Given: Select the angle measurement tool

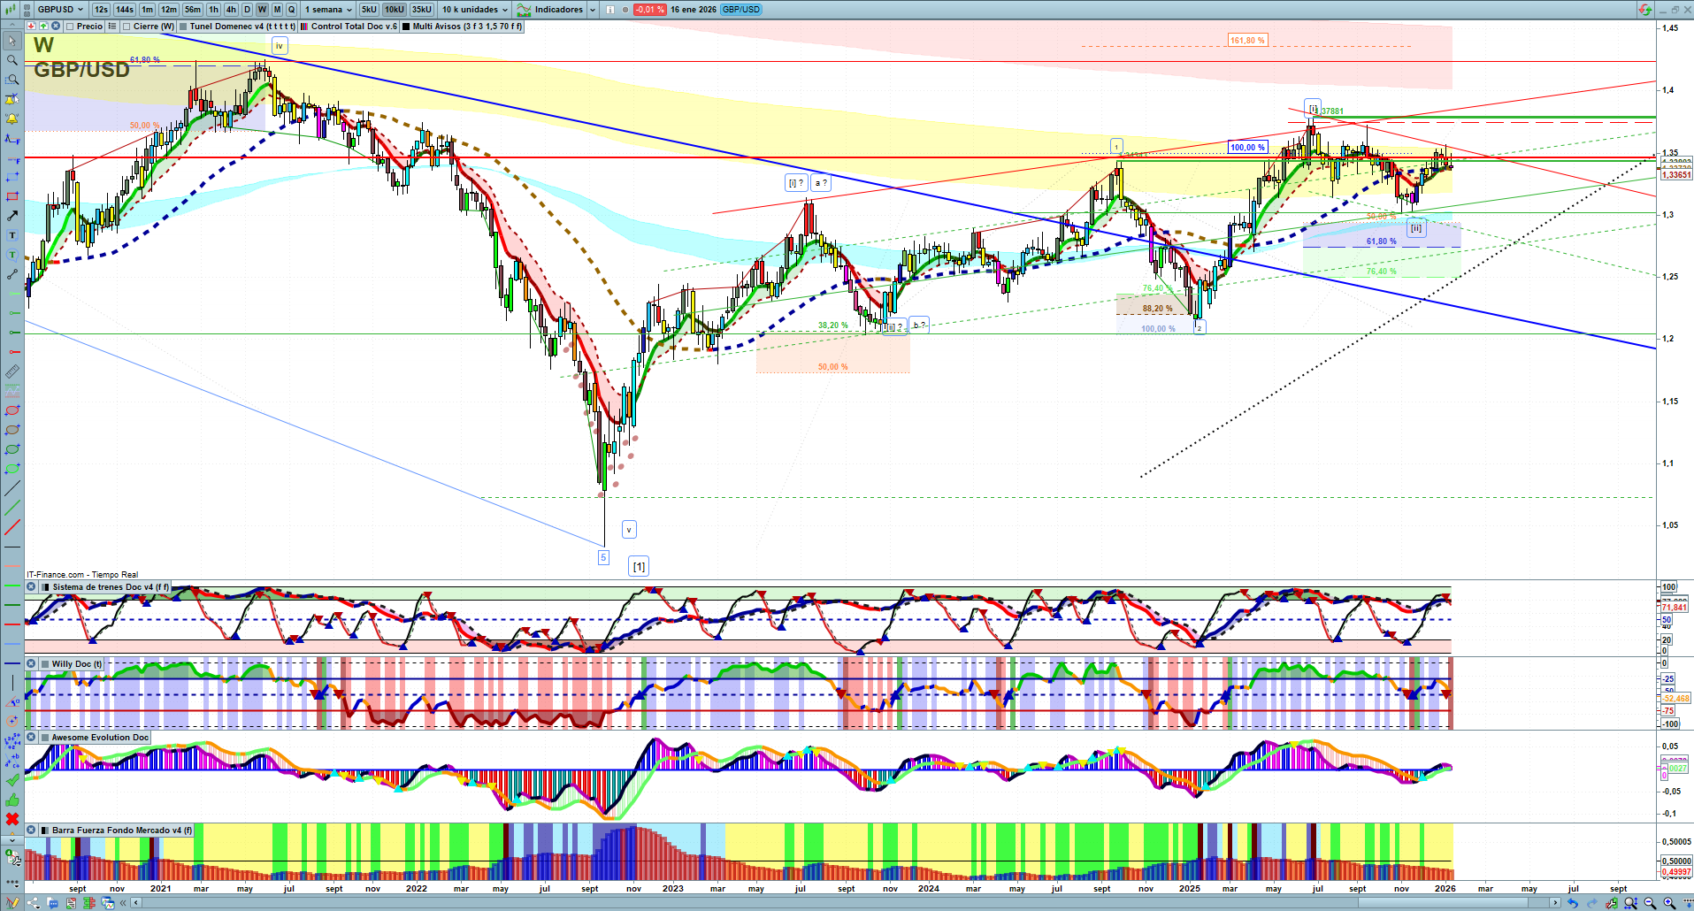Looking at the screenshot, I should 12,701.
